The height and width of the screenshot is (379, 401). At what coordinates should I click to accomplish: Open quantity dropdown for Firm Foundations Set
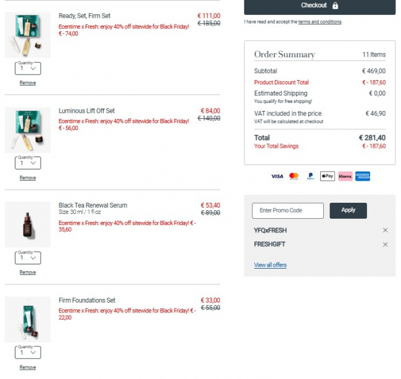tap(28, 353)
